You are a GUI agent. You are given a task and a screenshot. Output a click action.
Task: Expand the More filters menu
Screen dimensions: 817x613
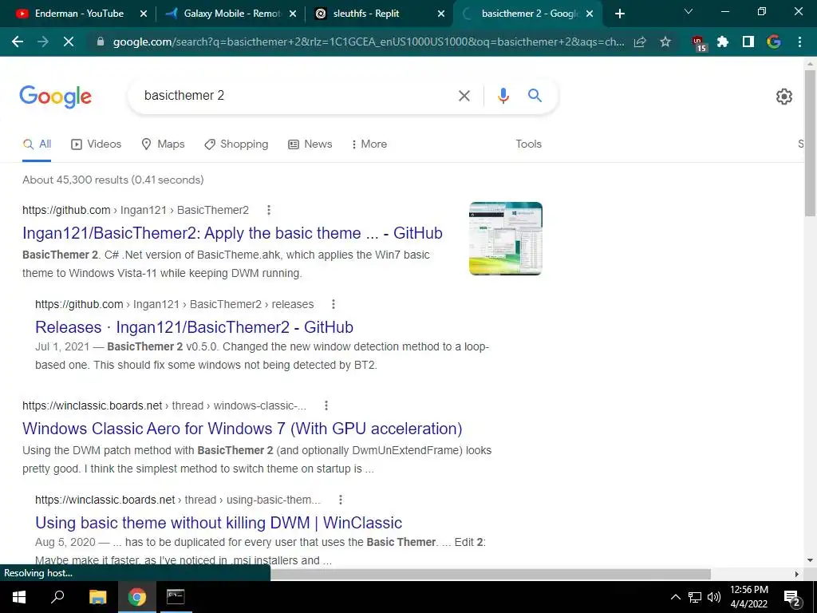click(x=369, y=144)
